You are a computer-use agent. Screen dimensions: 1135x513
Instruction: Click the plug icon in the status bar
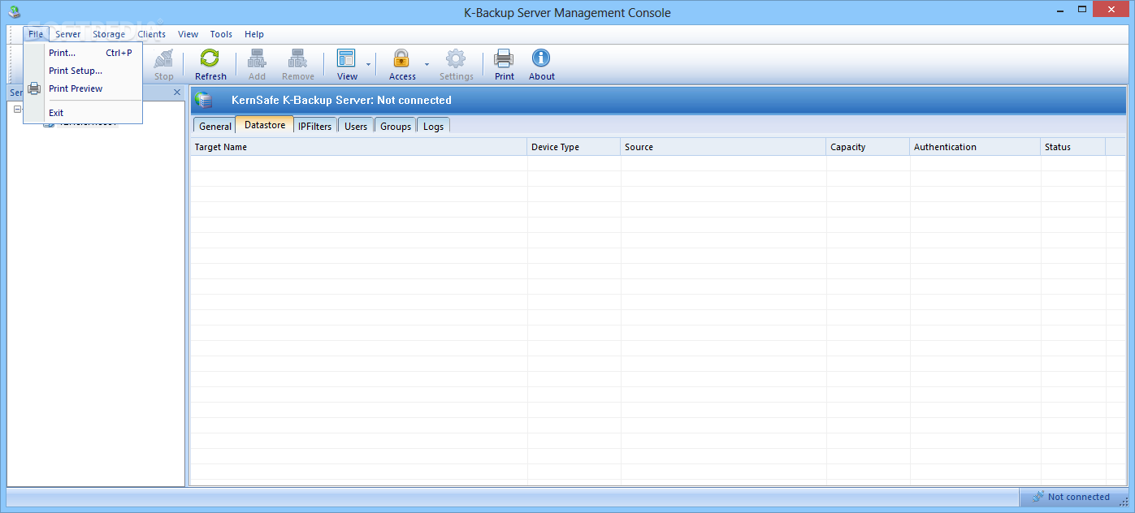pos(1038,497)
